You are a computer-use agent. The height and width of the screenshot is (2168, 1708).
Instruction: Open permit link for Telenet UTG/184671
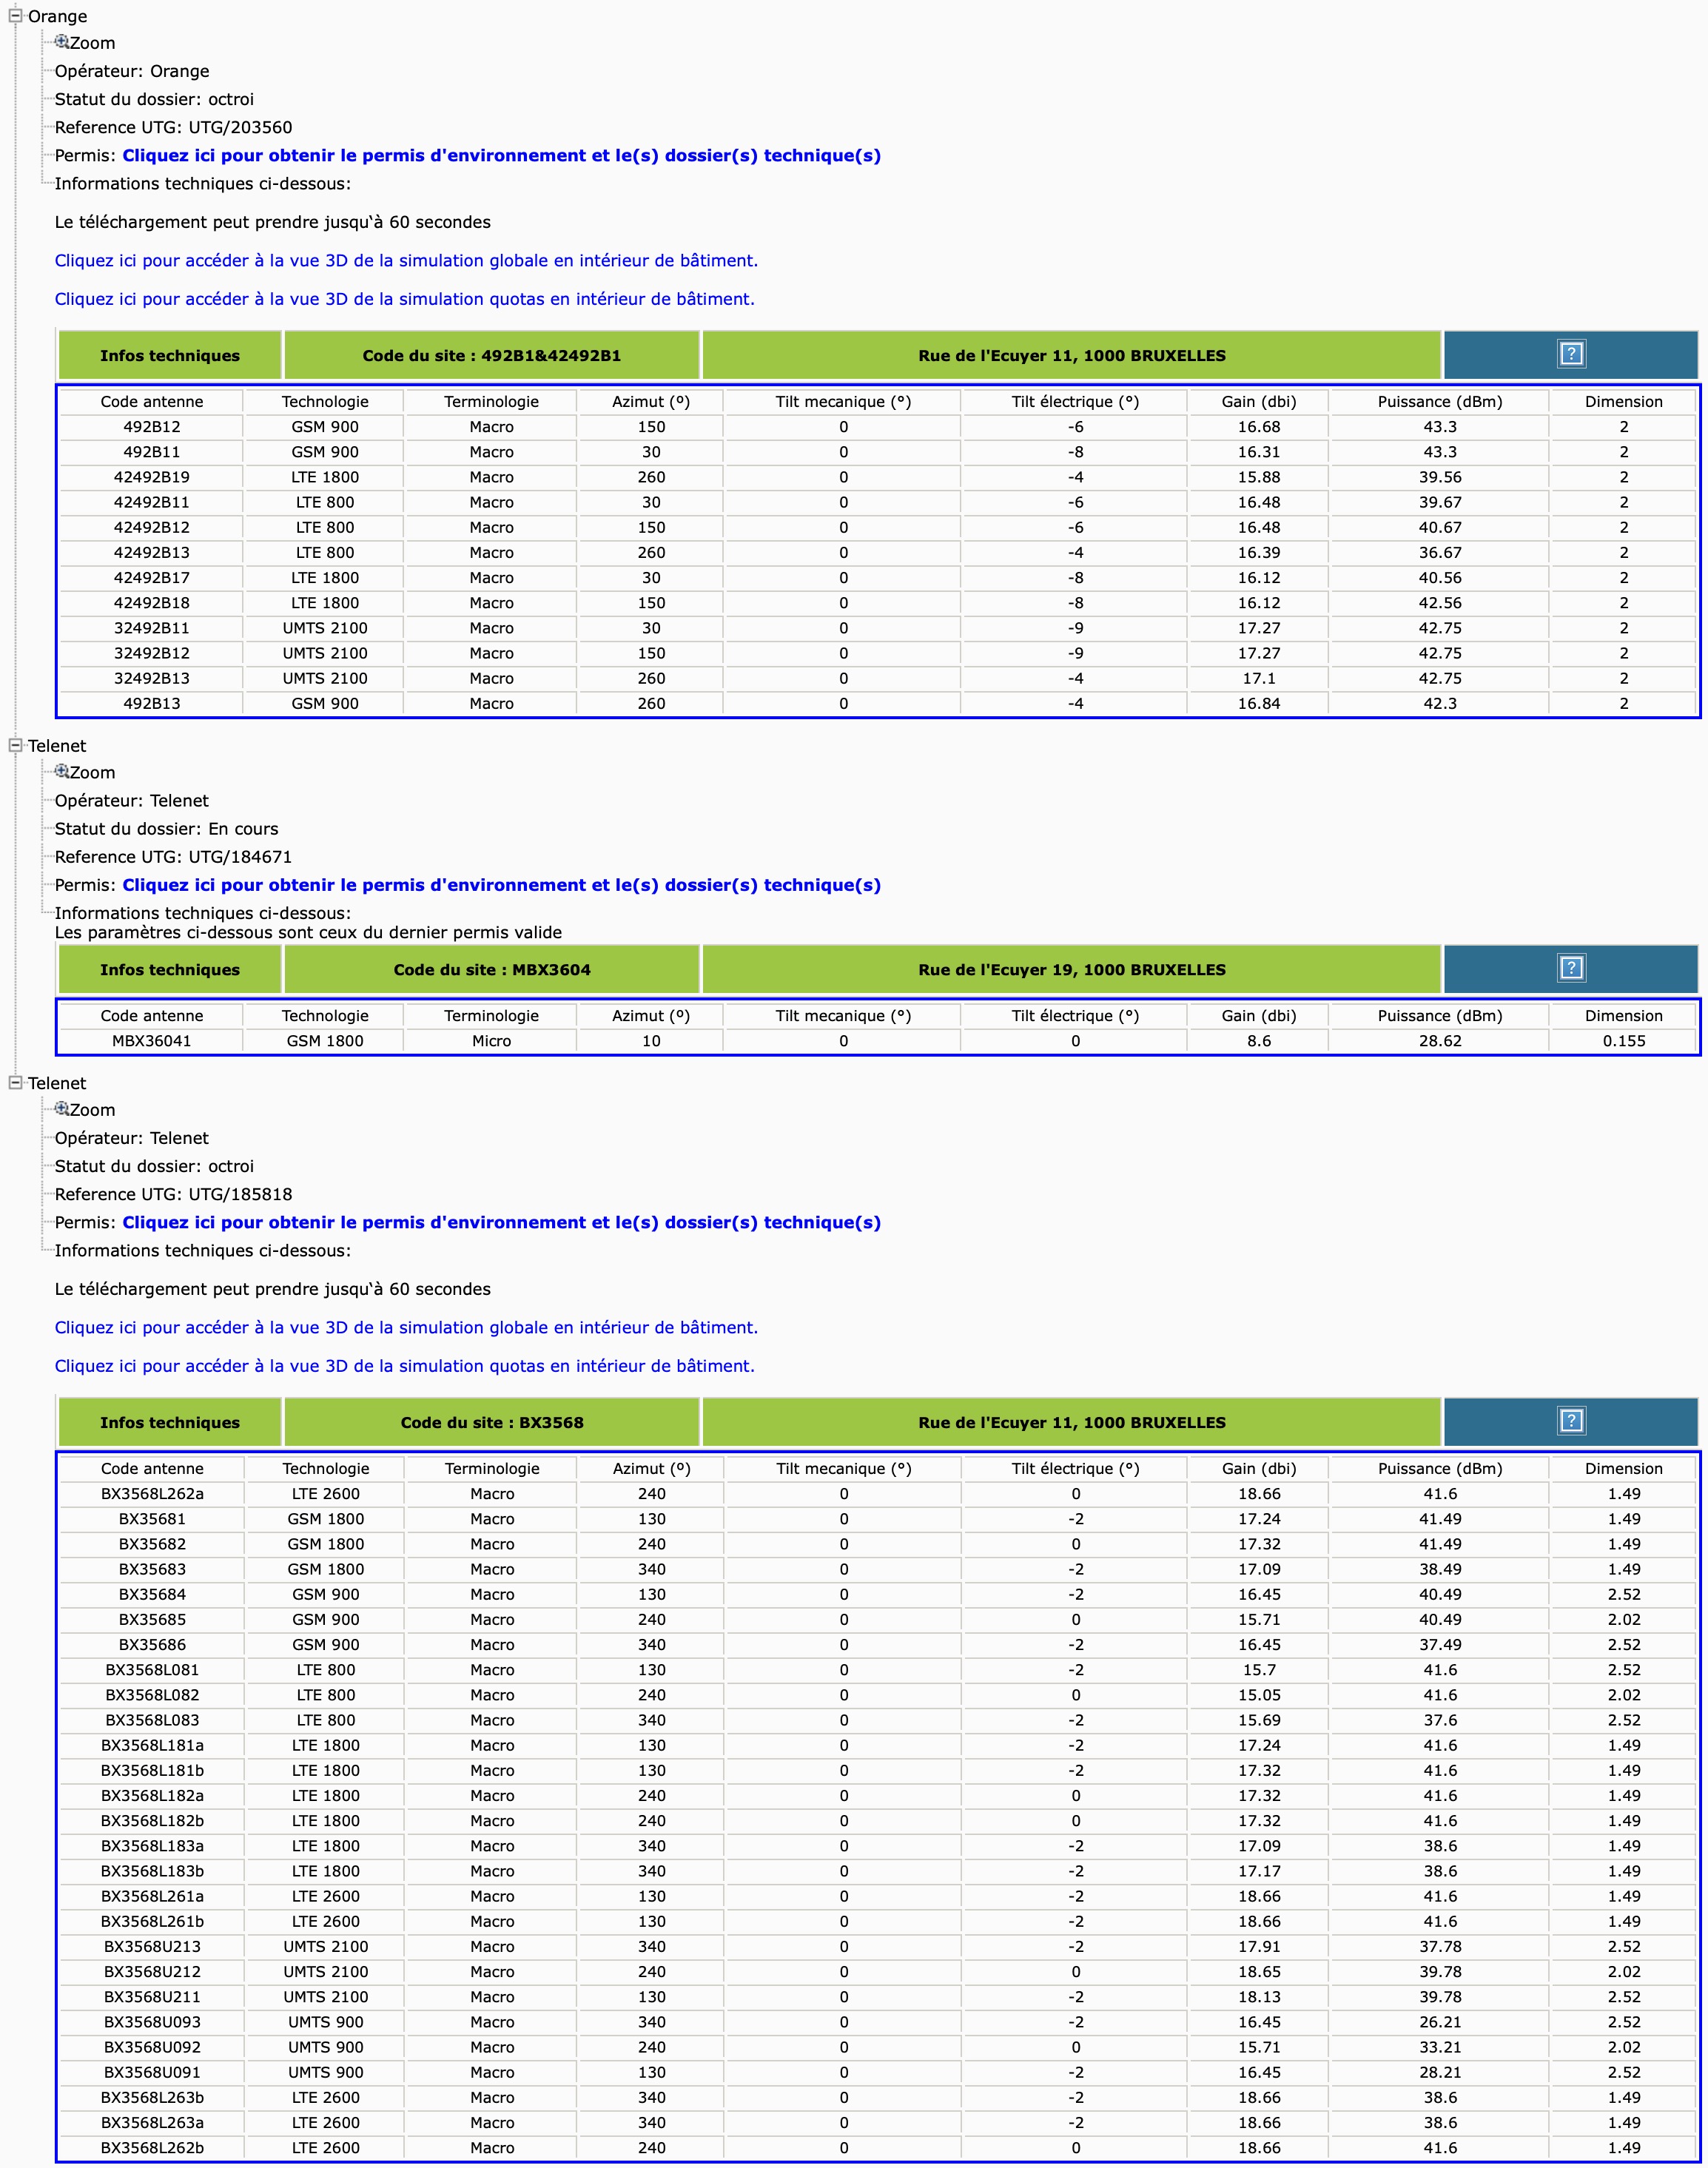501,885
